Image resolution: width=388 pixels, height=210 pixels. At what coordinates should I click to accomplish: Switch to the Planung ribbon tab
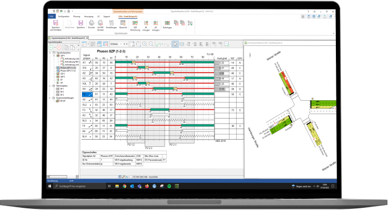(76, 17)
